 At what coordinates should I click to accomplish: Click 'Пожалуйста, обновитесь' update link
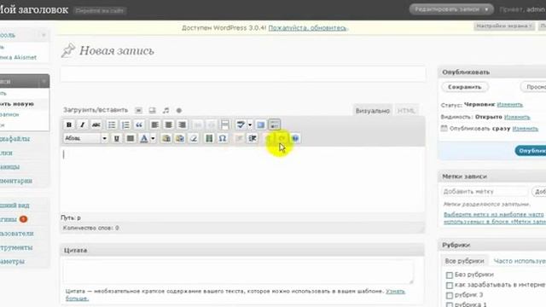coord(308,28)
